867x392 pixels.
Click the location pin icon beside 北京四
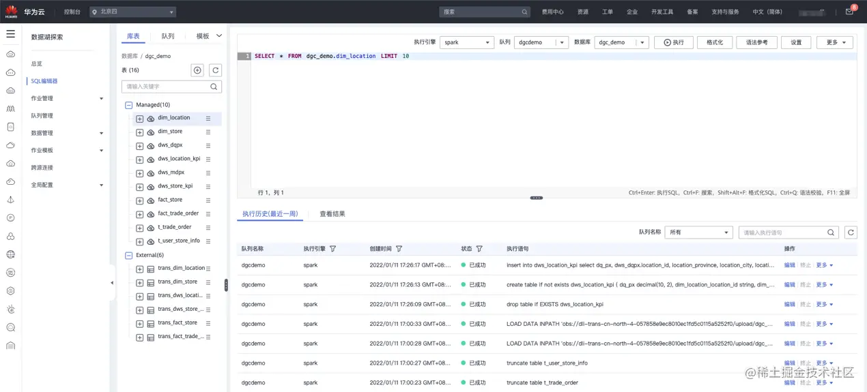tap(94, 12)
